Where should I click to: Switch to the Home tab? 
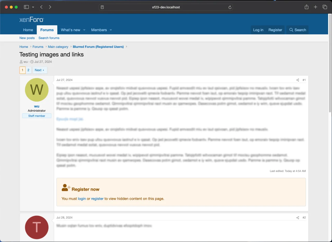(28, 30)
